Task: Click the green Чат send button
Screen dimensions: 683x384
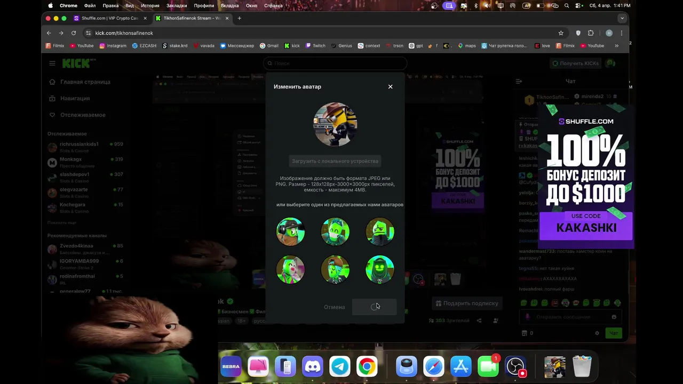Action: pos(614,333)
